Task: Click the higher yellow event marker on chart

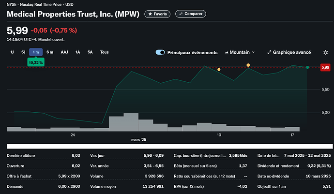Action: point(248,65)
